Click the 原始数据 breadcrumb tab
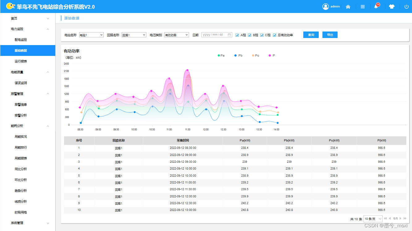Viewport: 412px width, 231px height. (72, 18)
